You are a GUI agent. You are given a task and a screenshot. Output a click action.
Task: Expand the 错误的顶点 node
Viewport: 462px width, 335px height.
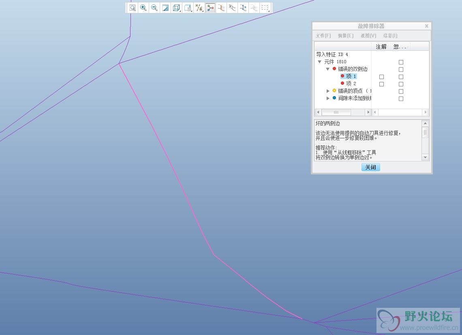point(328,91)
